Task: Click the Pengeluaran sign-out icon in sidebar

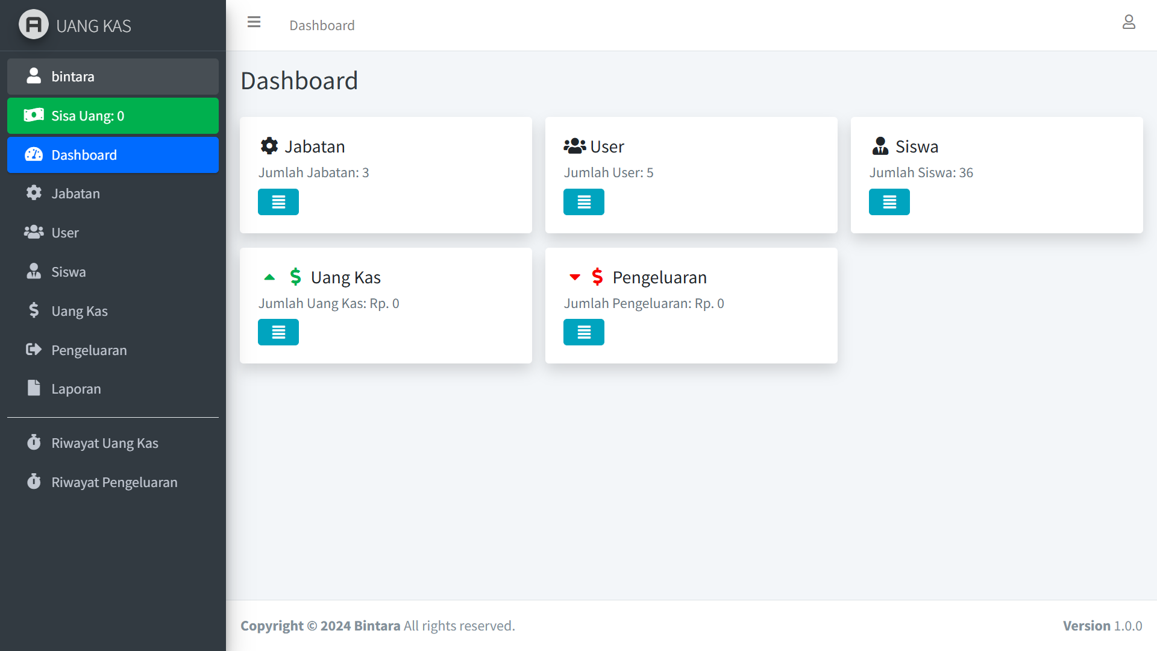Action: 34,350
